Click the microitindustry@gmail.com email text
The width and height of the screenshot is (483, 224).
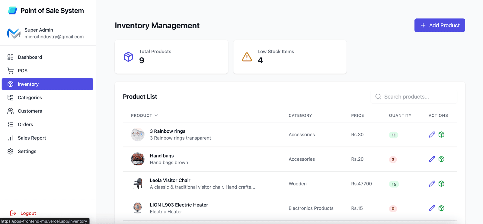coord(54,37)
